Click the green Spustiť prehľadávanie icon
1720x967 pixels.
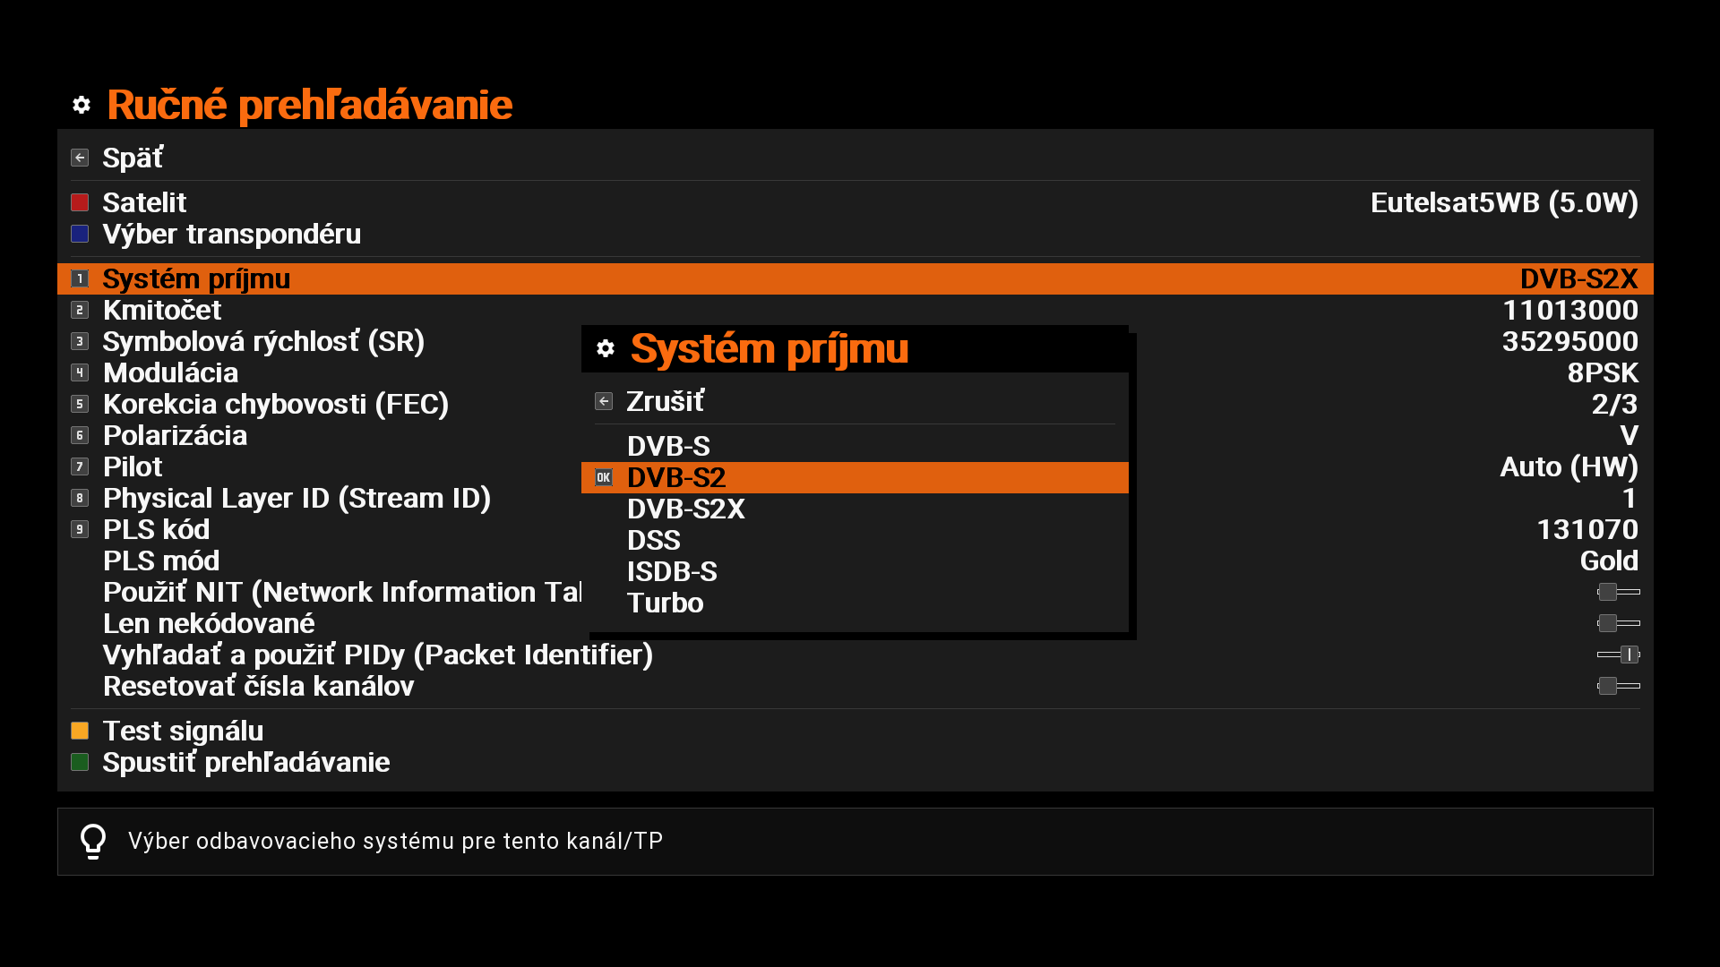pyautogui.click(x=80, y=763)
